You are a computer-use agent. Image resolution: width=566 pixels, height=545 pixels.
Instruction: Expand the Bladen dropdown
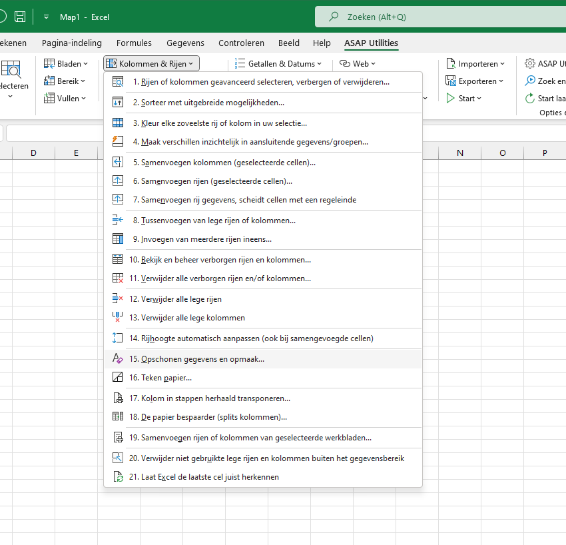66,64
